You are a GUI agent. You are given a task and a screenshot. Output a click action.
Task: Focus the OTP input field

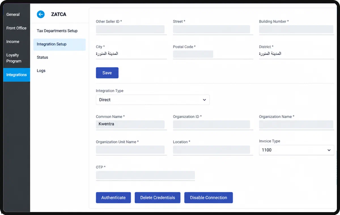click(145, 175)
